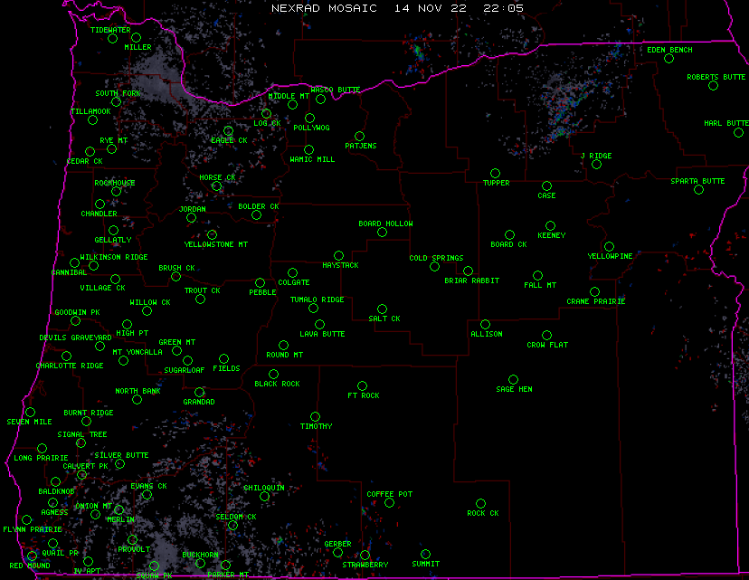Click the Crane Prairie station label
Screen dimensions: 749x580
(x=595, y=301)
